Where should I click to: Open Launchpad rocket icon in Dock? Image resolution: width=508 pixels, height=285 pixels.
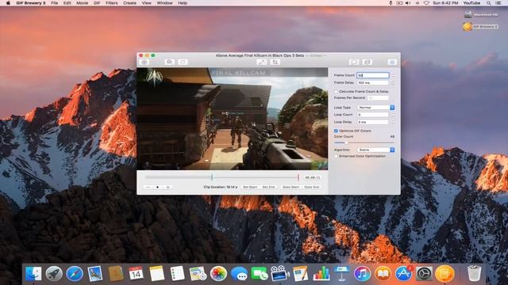54,274
